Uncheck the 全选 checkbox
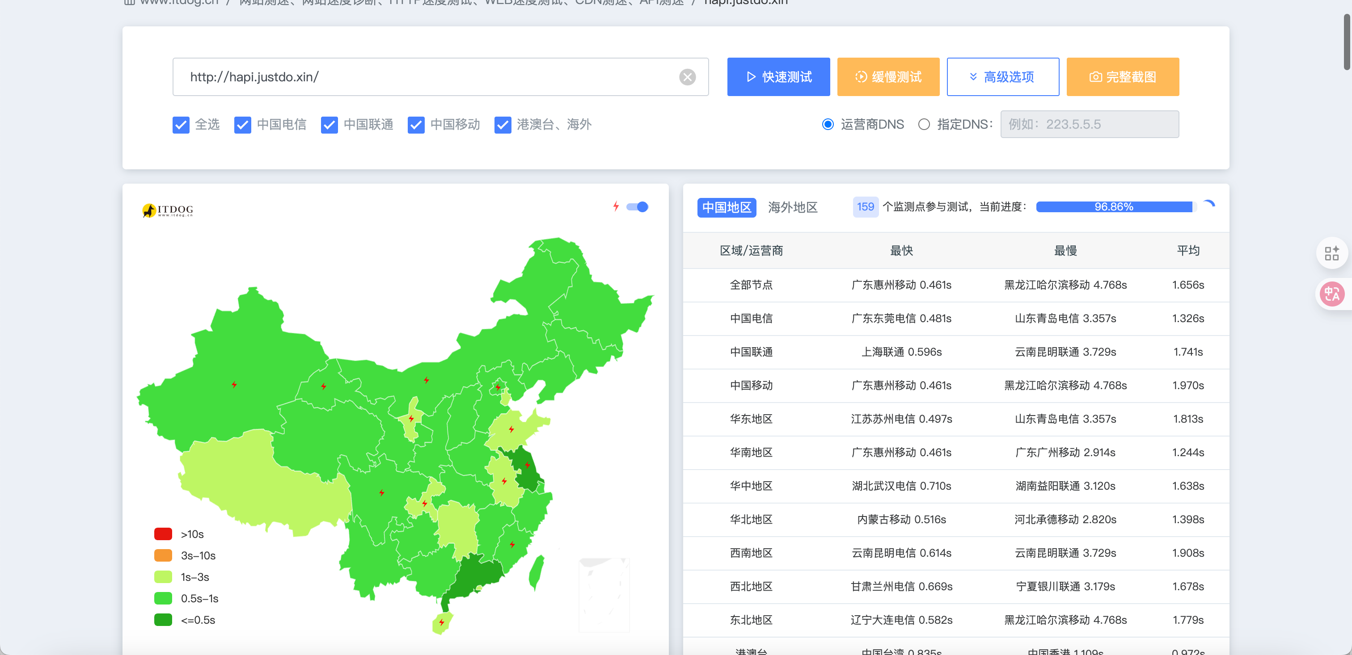Image resolution: width=1352 pixels, height=655 pixels. point(181,125)
